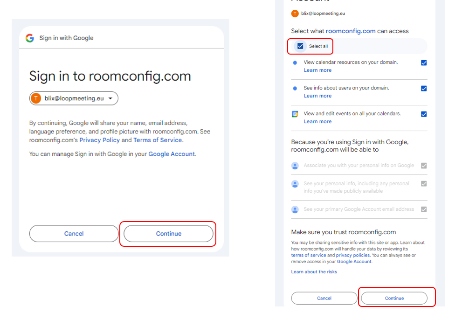The image size is (455, 320).
Task: Click the orange T avatar in account selector
Action: coord(36,98)
